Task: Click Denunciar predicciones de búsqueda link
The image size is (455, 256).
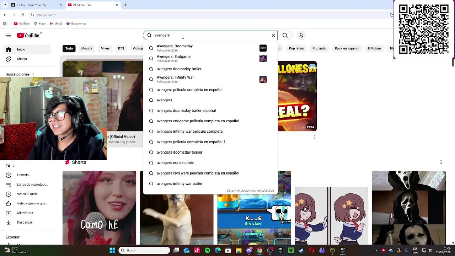Action: (x=250, y=191)
